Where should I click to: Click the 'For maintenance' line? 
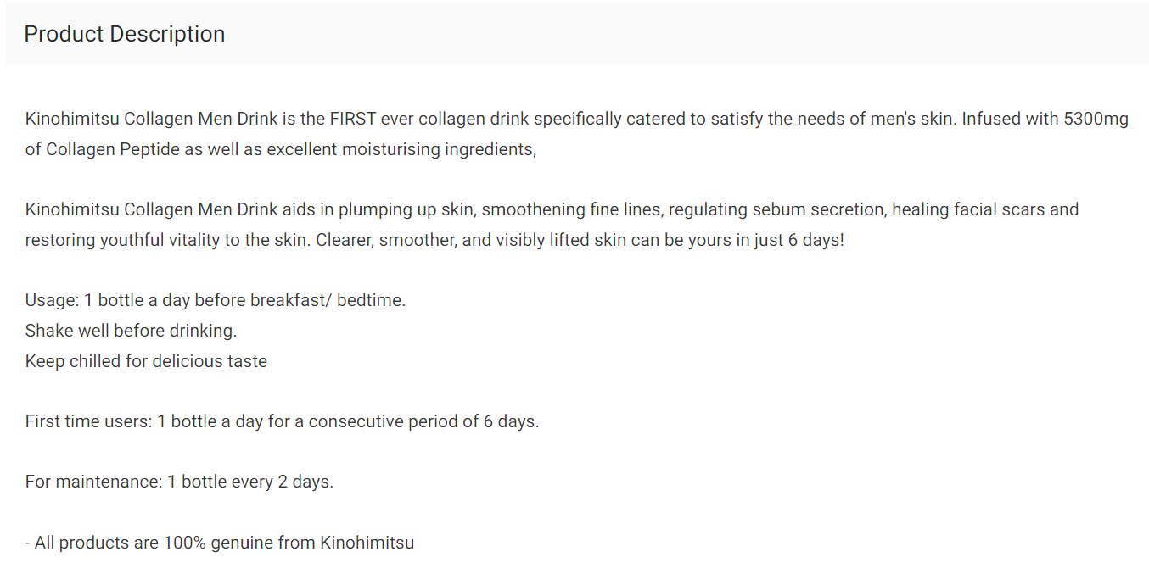tap(179, 482)
